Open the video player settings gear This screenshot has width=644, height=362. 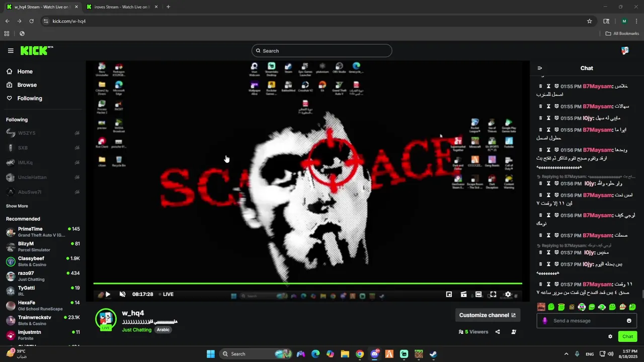(x=508, y=295)
